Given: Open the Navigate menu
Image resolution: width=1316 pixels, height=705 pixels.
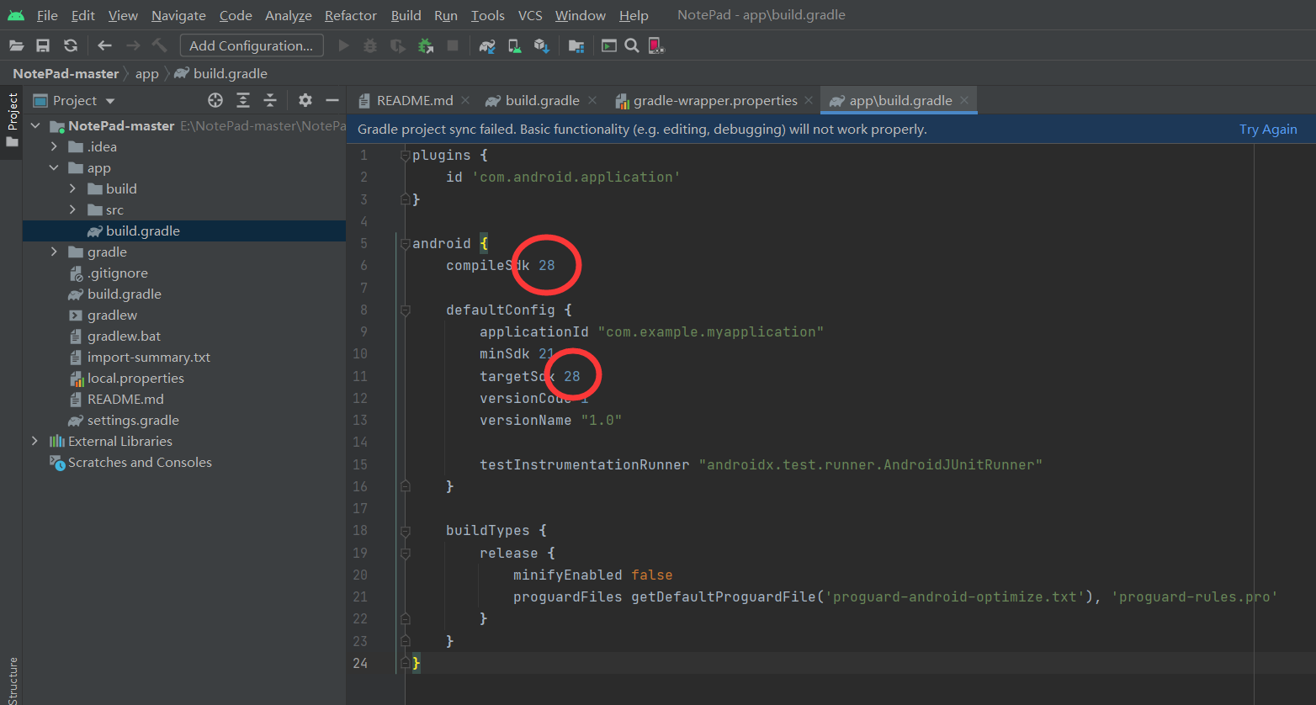Looking at the screenshot, I should click(178, 15).
